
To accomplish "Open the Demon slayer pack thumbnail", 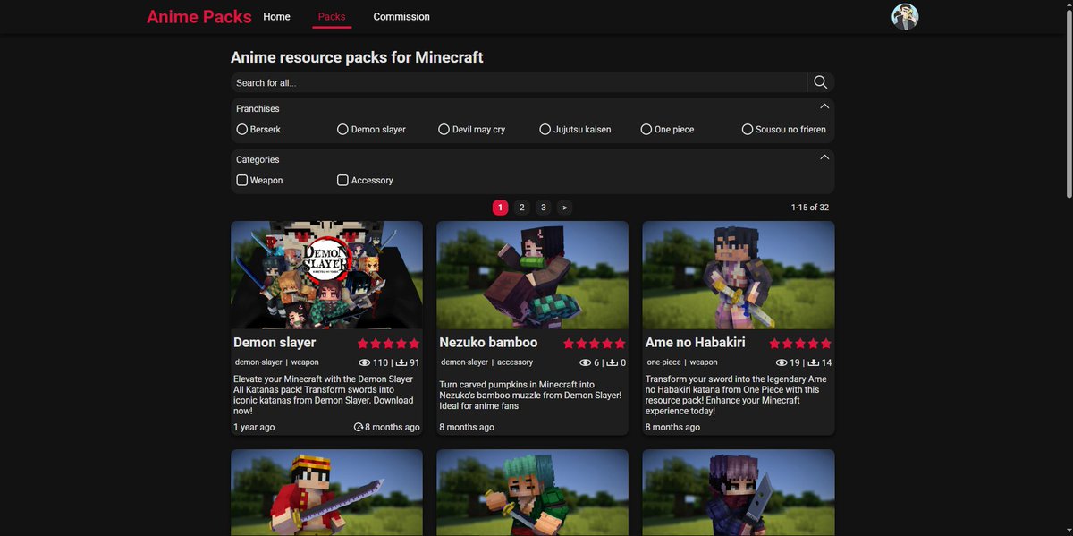I will [326, 275].
